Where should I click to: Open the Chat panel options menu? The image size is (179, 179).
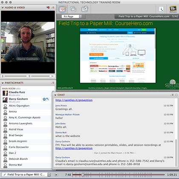click(x=172, y=95)
